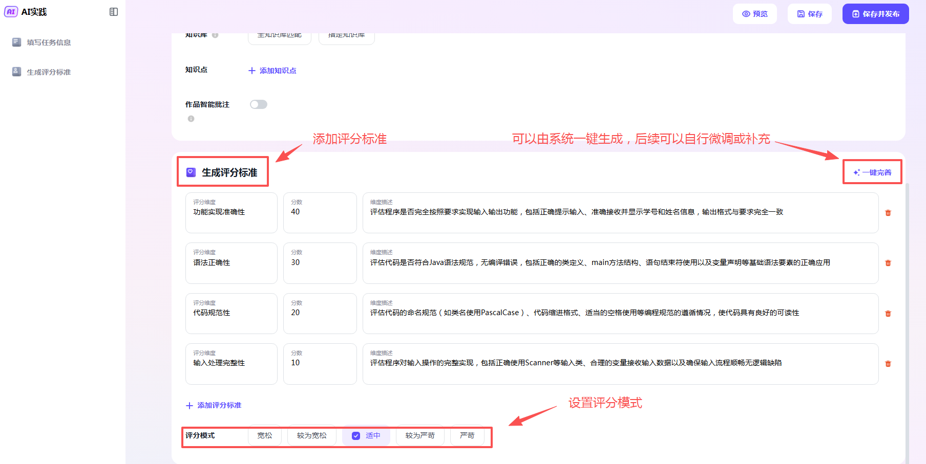
Task: Click the 添加评分标准 link
Action: click(214, 405)
